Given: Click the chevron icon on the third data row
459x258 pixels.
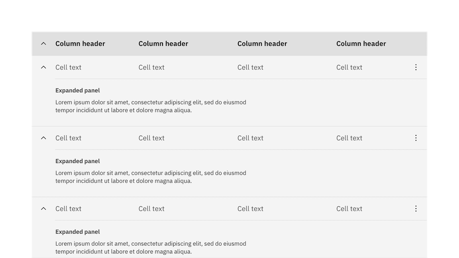Looking at the screenshot, I should point(43,208).
